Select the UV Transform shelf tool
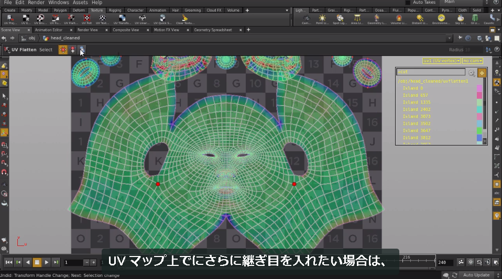The width and height of the screenshot is (502, 279). coord(122,19)
